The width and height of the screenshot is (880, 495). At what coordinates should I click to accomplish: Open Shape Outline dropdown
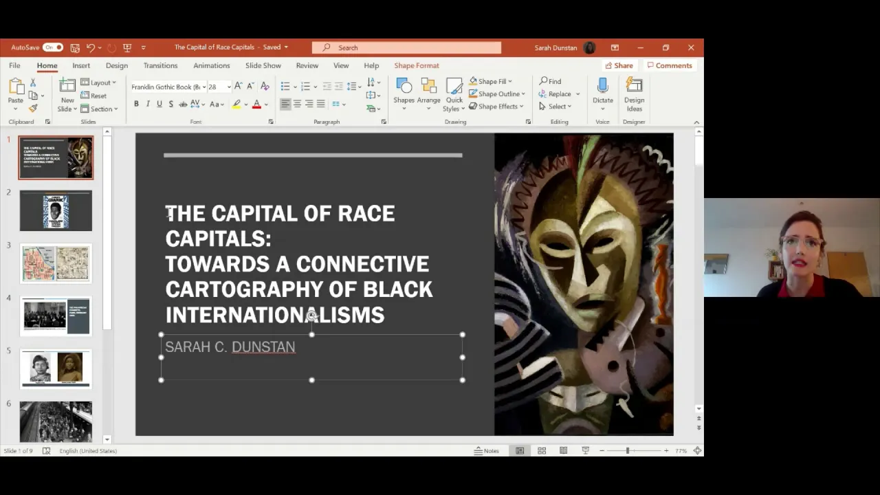coord(496,93)
